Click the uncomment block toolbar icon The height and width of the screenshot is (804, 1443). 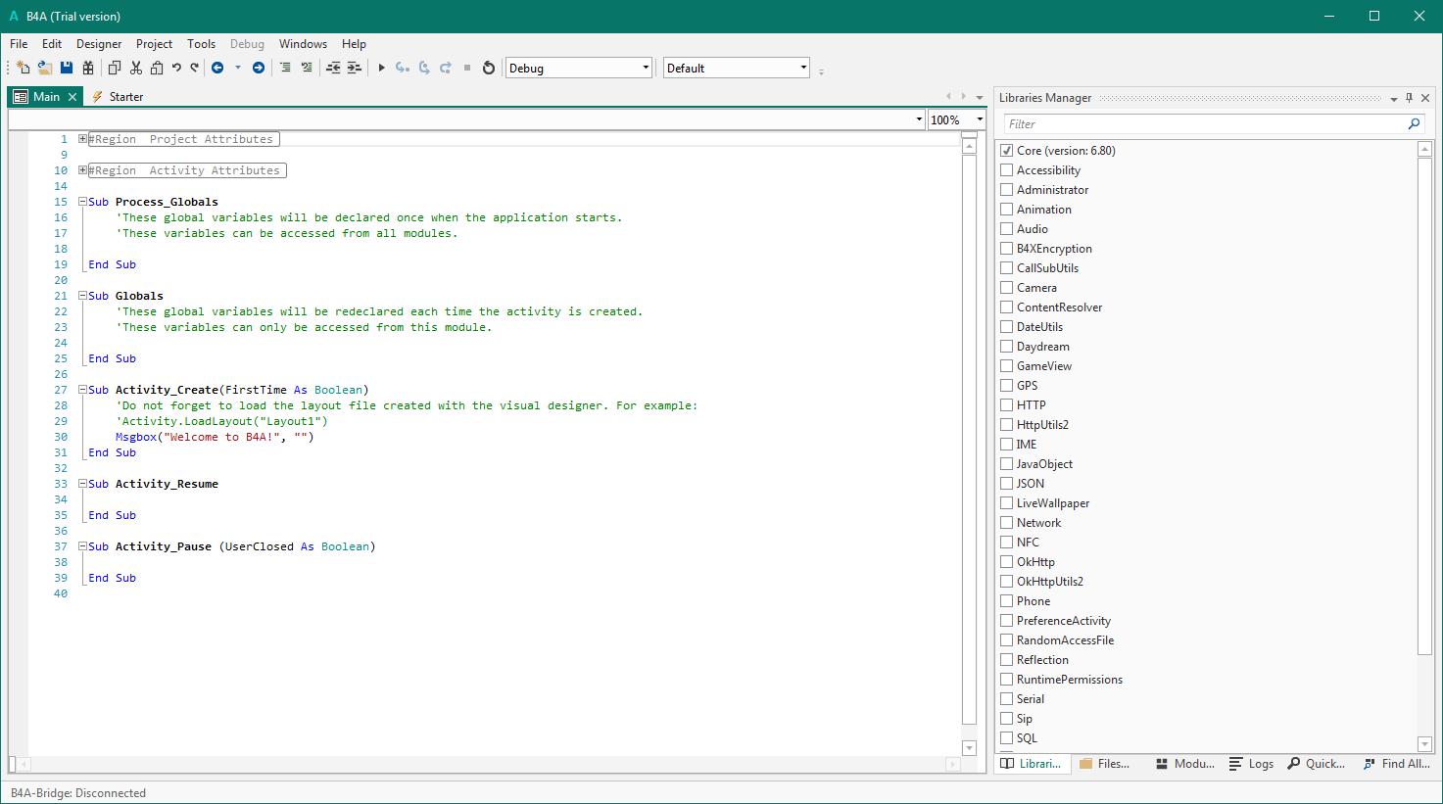pos(307,68)
